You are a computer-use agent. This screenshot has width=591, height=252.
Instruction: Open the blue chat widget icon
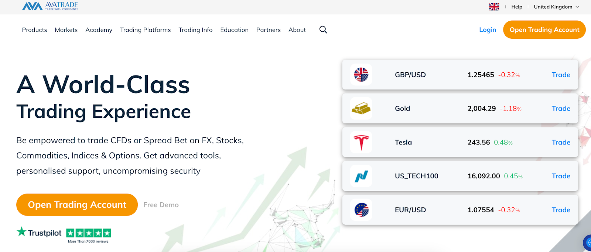click(x=587, y=243)
